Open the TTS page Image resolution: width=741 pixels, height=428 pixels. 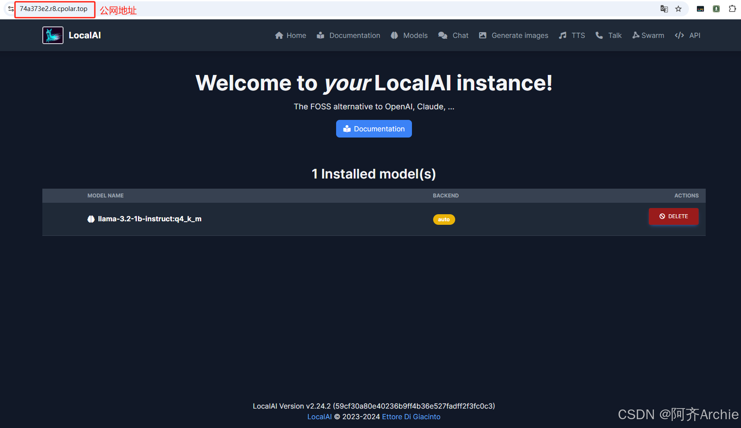pyautogui.click(x=572, y=35)
